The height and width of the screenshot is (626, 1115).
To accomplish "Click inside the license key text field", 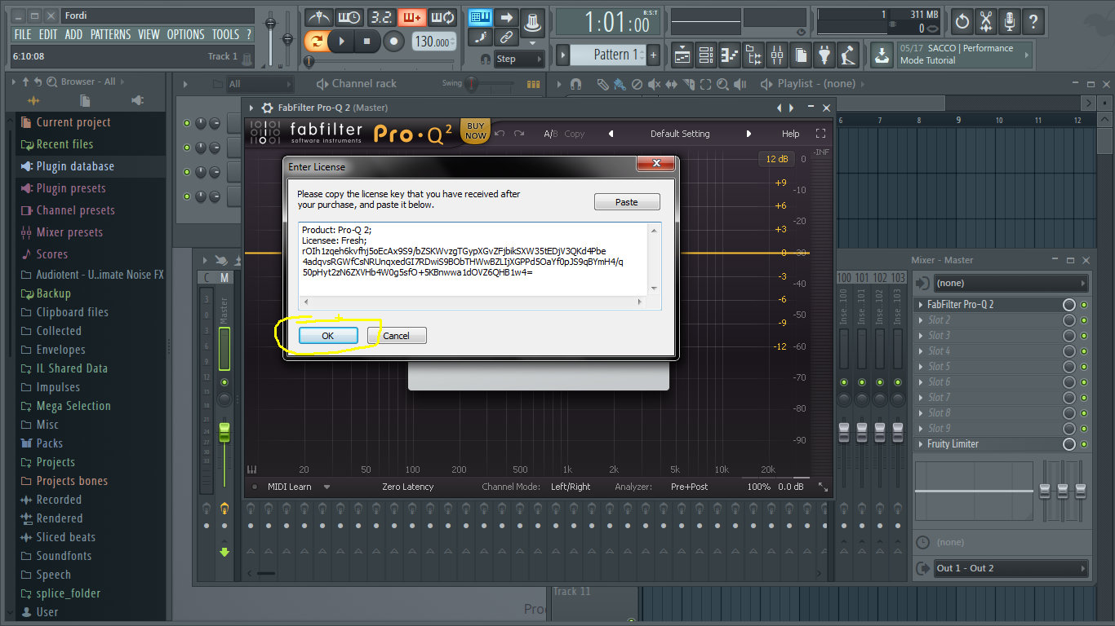I will 480,266.
